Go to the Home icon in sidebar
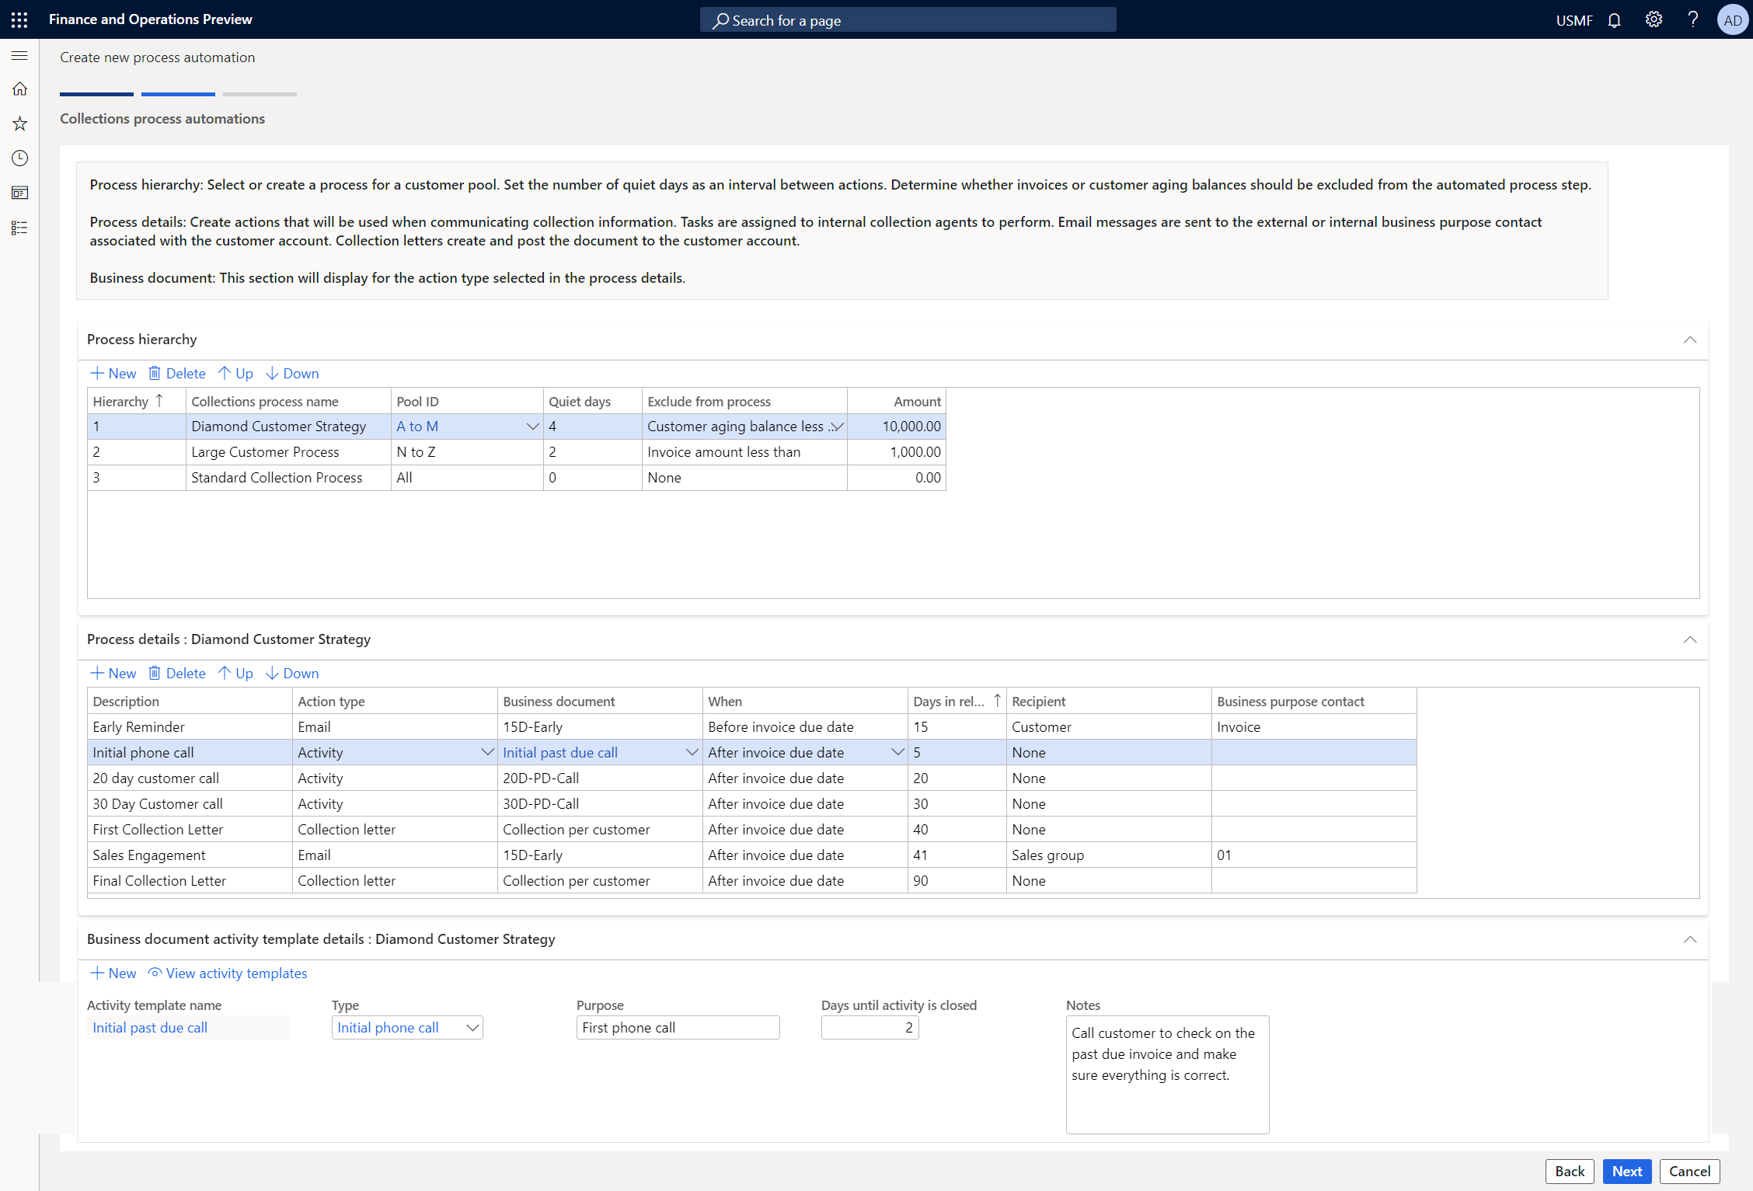The width and height of the screenshot is (1753, 1191). [x=19, y=89]
